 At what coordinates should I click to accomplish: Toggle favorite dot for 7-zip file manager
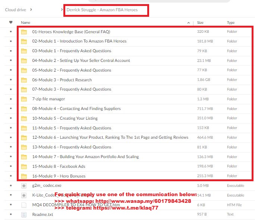tap(11, 99)
